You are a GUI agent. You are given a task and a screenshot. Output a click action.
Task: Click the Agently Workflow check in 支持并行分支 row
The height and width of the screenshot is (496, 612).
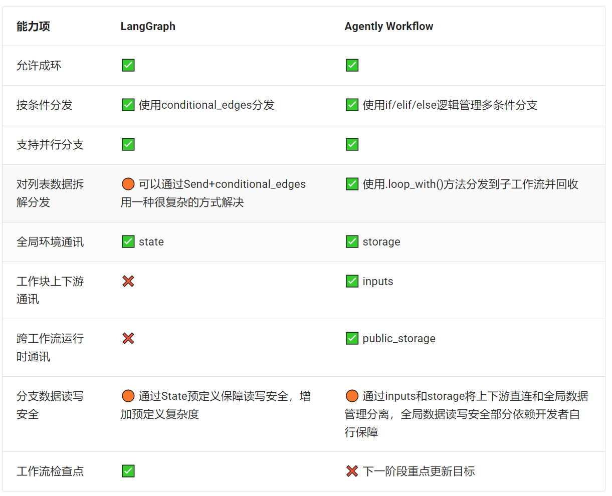point(352,144)
